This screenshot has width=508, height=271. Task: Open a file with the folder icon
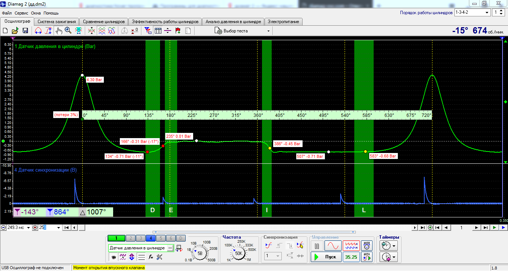pos(15,31)
